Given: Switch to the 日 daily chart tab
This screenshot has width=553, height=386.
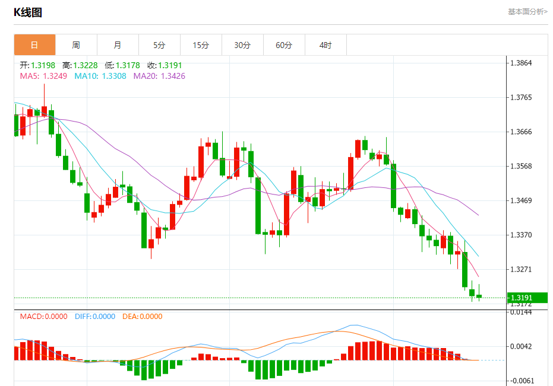Looking at the screenshot, I should coord(34,45).
